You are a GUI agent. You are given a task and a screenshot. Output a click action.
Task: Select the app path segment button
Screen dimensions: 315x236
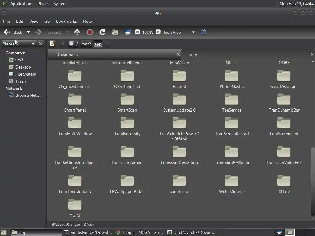click(x=98, y=44)
